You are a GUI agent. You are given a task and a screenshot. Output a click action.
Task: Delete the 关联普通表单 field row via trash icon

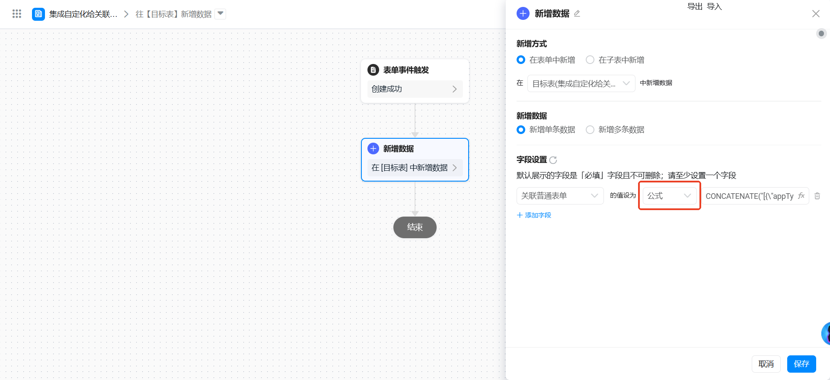coord(817,196)
